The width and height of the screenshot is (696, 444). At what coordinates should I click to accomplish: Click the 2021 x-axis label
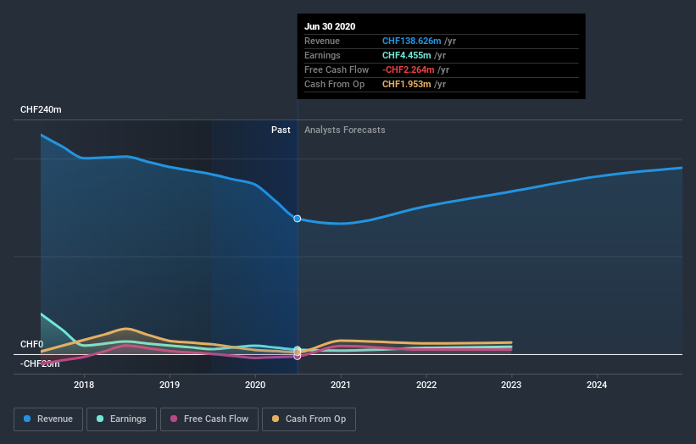point(341,385)
